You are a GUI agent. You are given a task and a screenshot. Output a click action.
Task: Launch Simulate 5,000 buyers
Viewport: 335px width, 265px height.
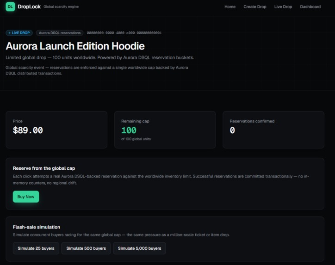[x=140, y=248]
